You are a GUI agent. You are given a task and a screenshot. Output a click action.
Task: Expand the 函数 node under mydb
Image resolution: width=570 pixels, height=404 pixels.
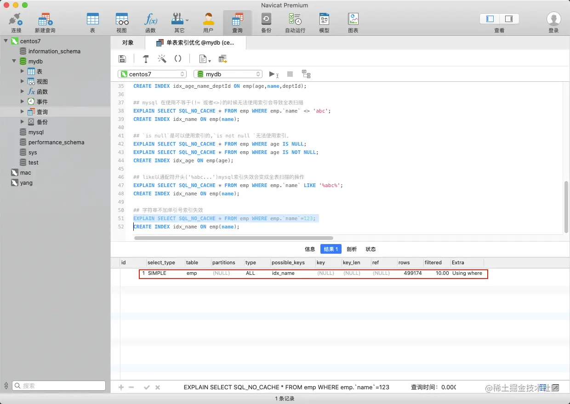pos(22,91)
